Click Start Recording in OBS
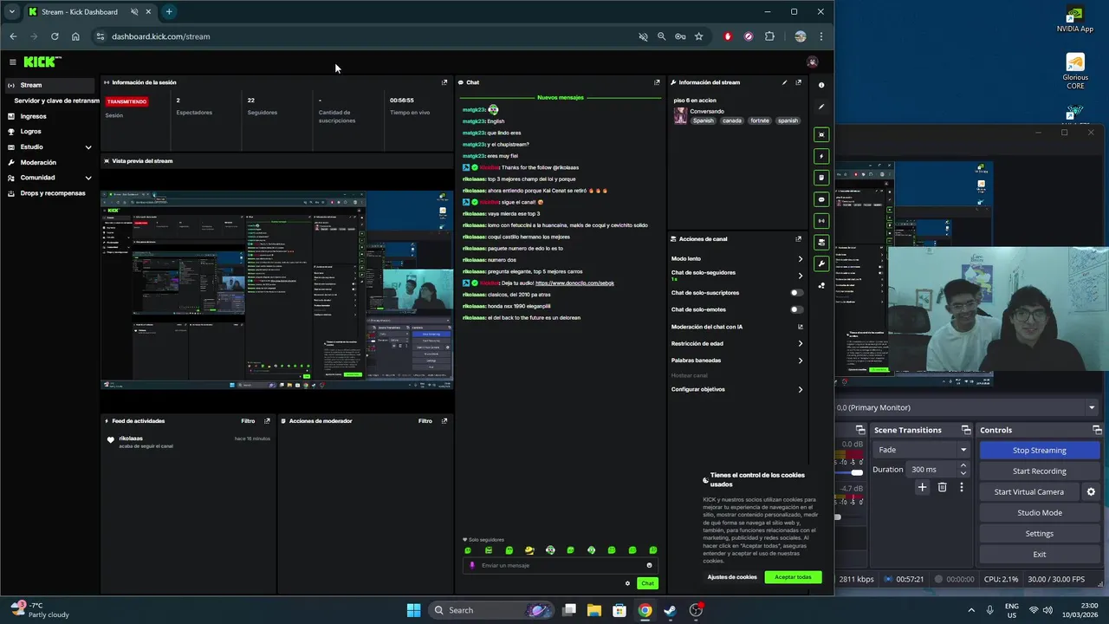1109x624 pixels. [x=1039, y=471]
